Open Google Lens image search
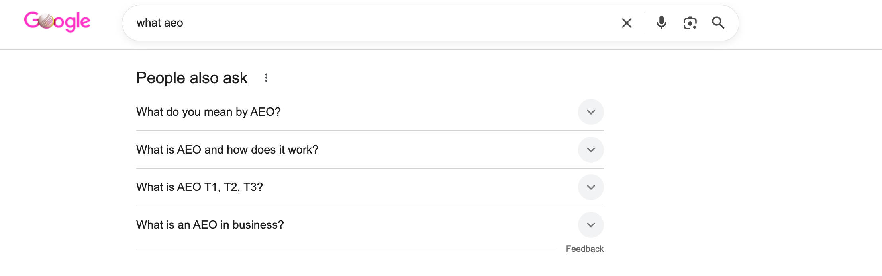 pyautogui.click(x=690, y=23)
